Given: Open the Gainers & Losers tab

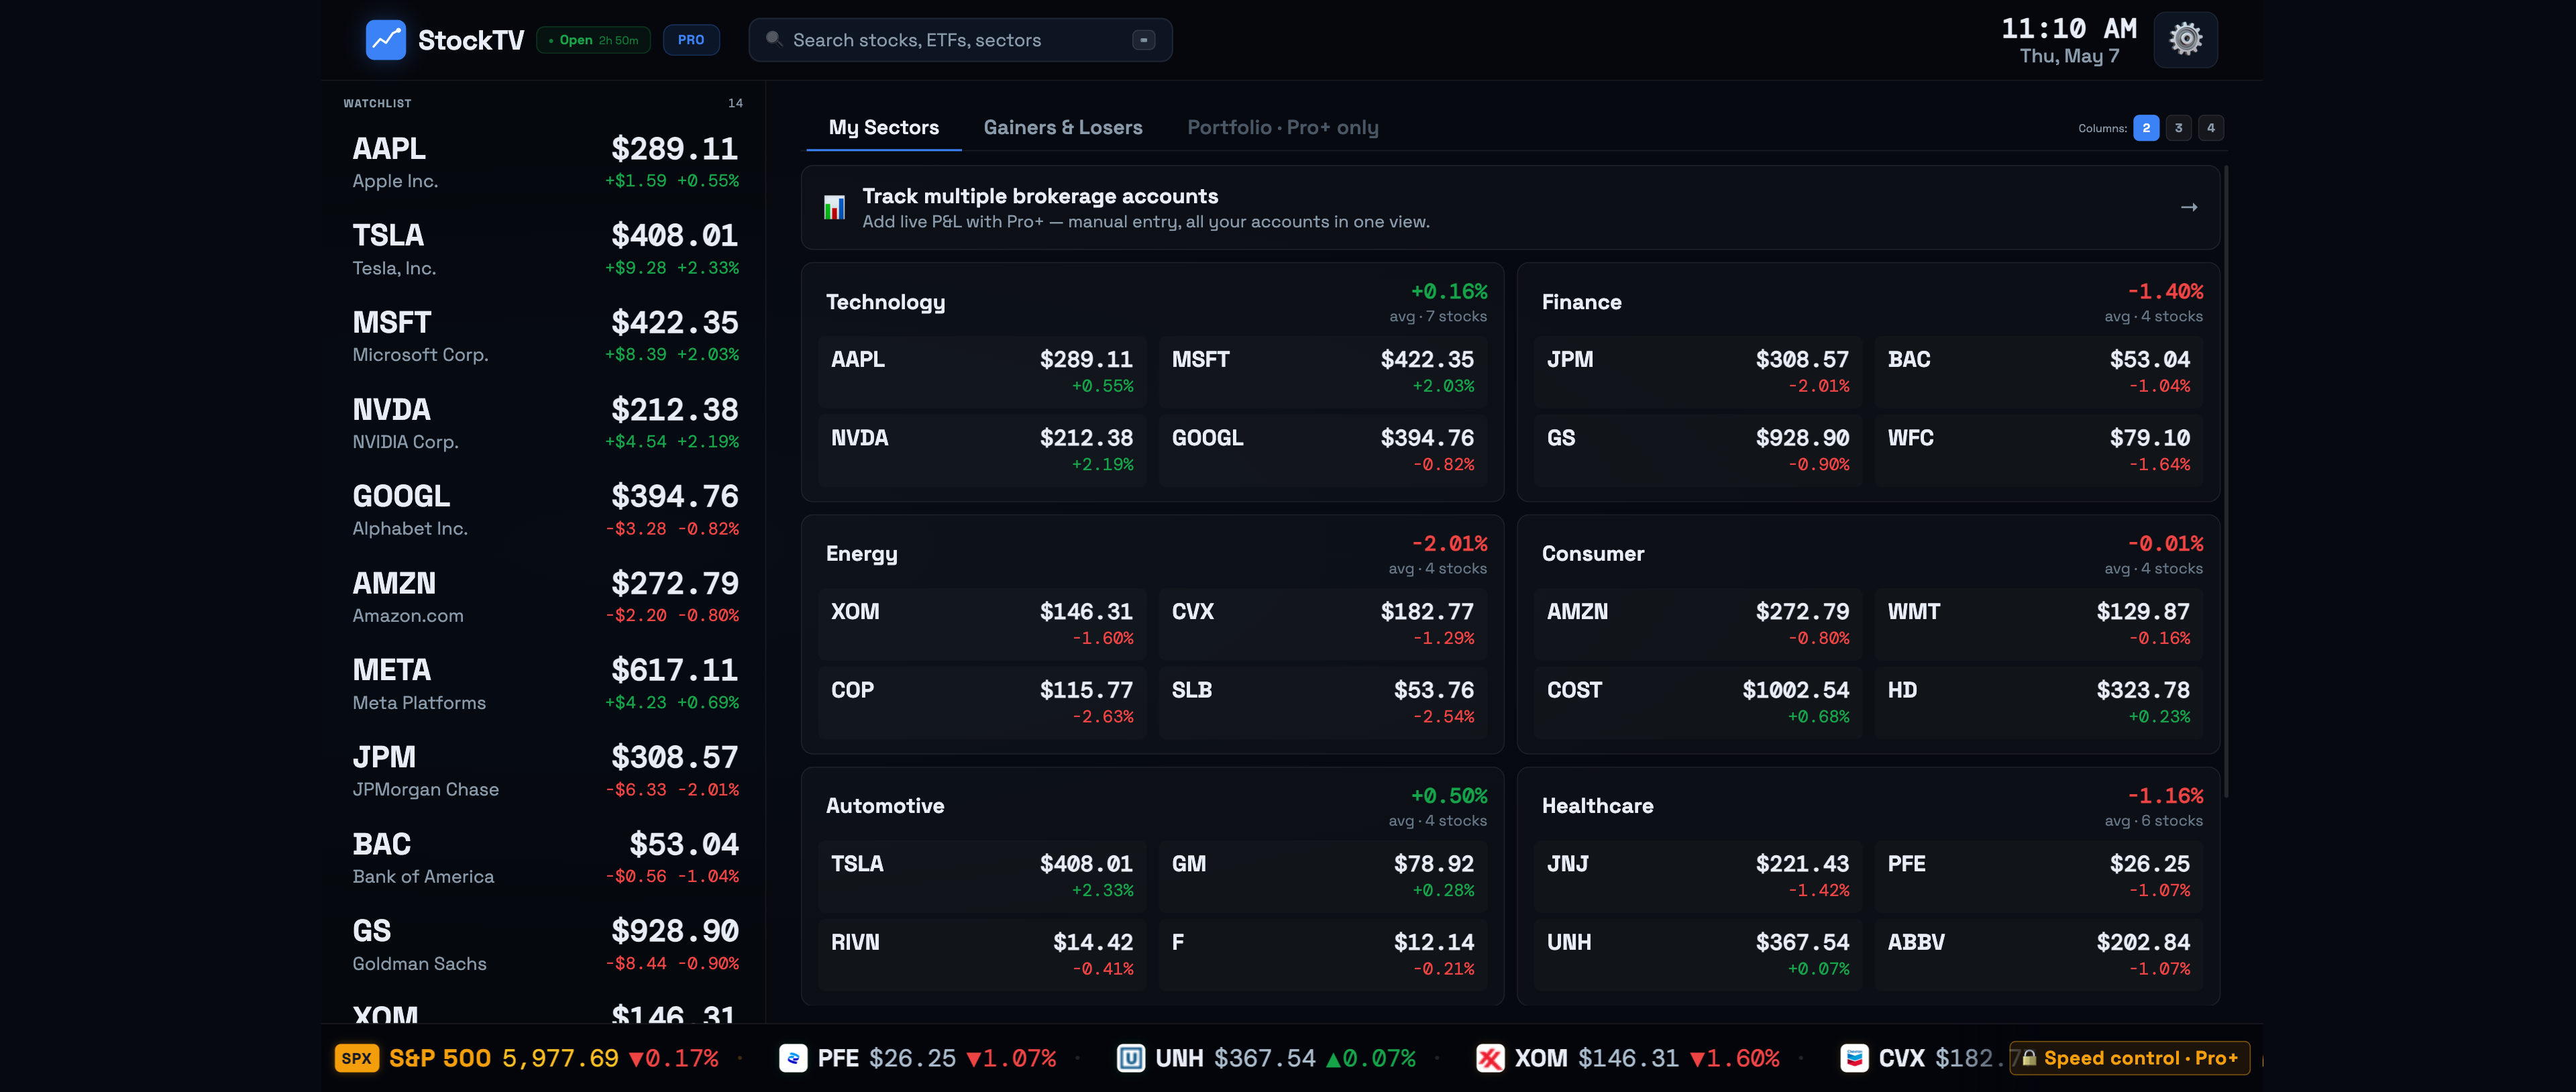Looking at the screenshot, I should point(1063,128).
